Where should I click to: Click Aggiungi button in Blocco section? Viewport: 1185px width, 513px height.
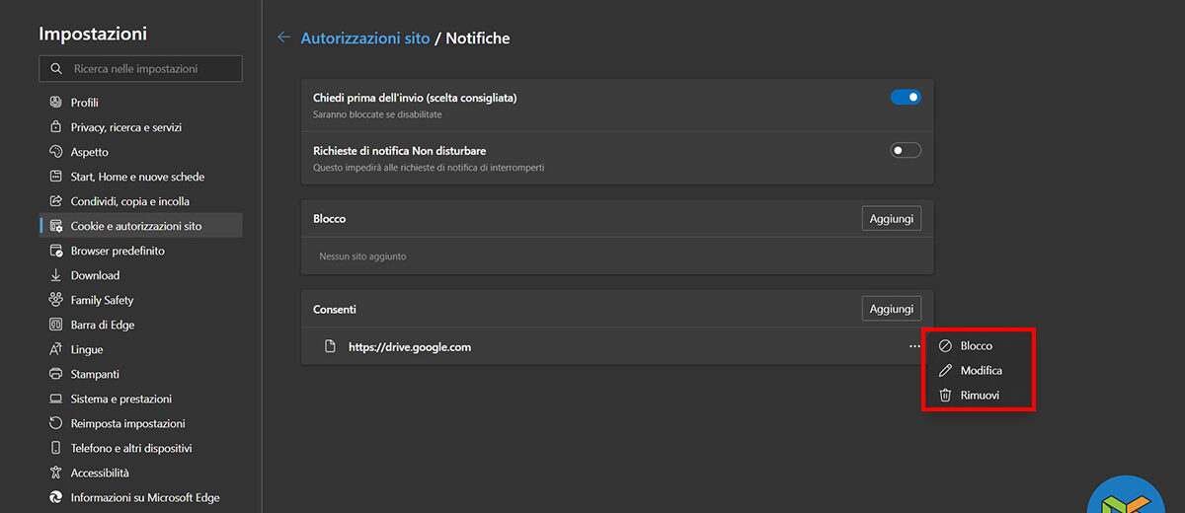coord(891,218)
